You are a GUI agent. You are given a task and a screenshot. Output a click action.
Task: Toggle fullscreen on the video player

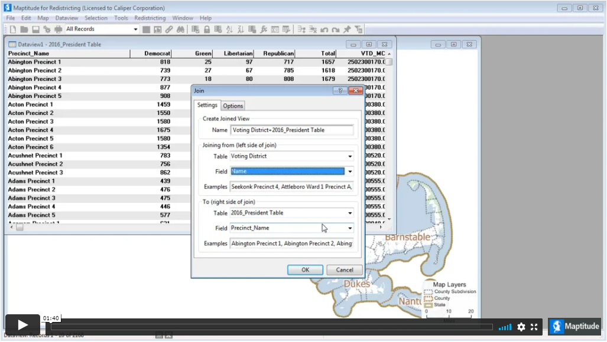(534, 327)
